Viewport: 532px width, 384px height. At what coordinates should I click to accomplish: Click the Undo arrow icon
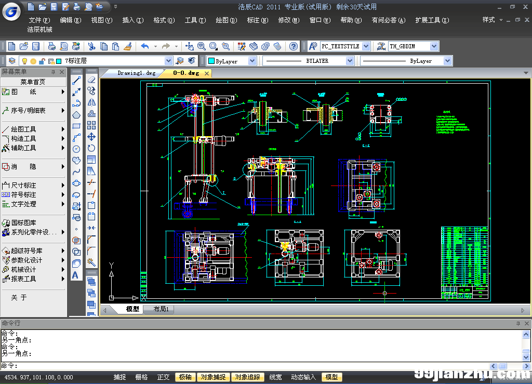tap(145, 46)
